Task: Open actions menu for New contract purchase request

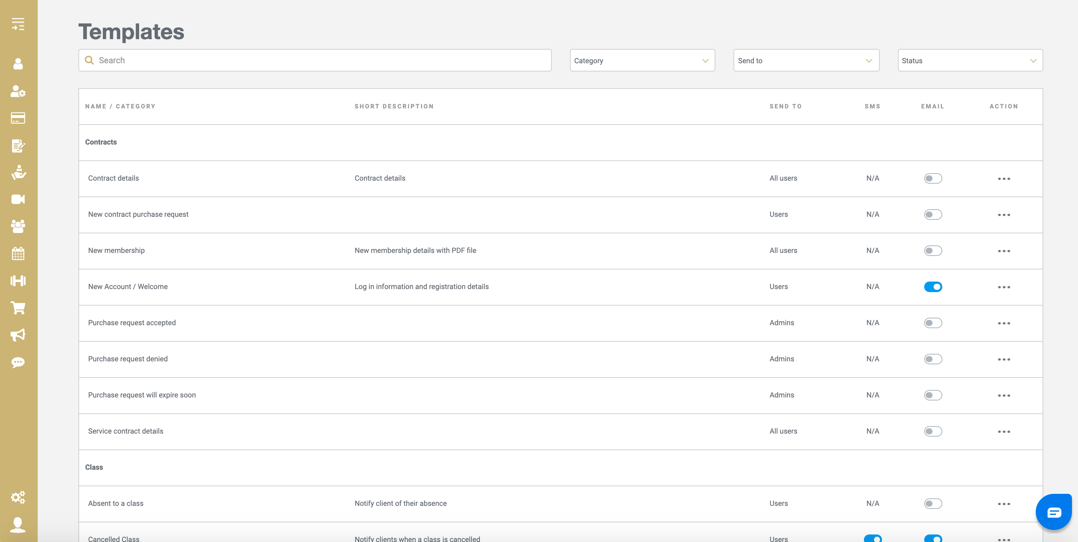Action: pos(1004,215)
